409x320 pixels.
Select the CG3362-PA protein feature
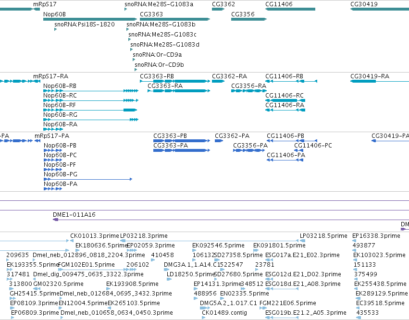(219, 141)
